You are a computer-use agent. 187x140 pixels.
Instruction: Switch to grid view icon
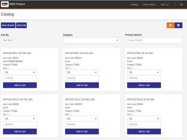[x=170, y=25]
